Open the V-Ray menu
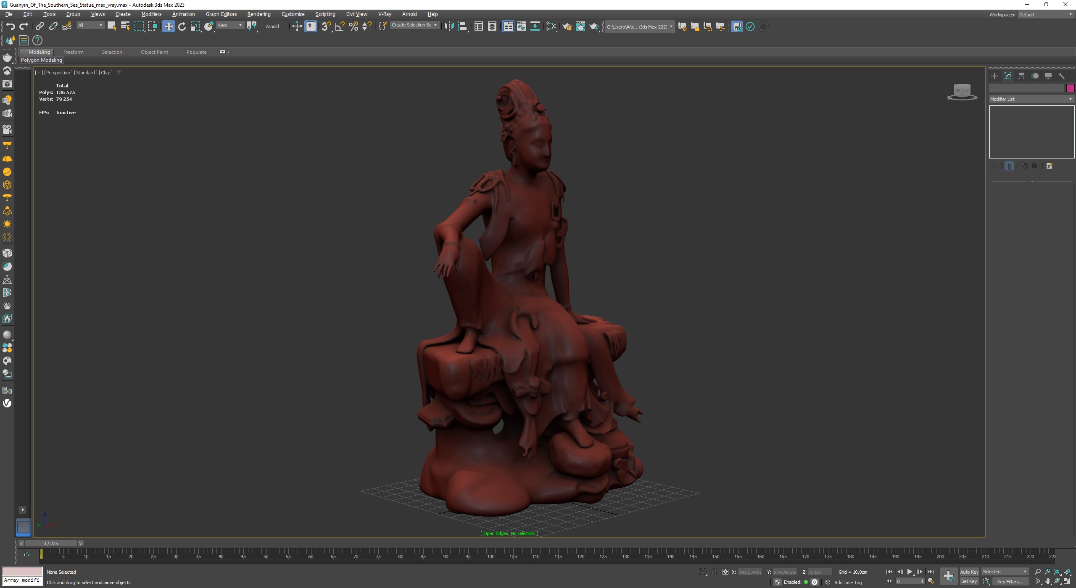The height and width of the screenshot is (588, 1076). tap(385, 14)
